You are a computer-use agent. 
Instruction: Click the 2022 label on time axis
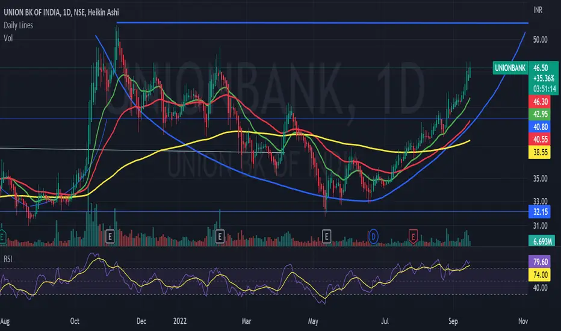point(179,321)
